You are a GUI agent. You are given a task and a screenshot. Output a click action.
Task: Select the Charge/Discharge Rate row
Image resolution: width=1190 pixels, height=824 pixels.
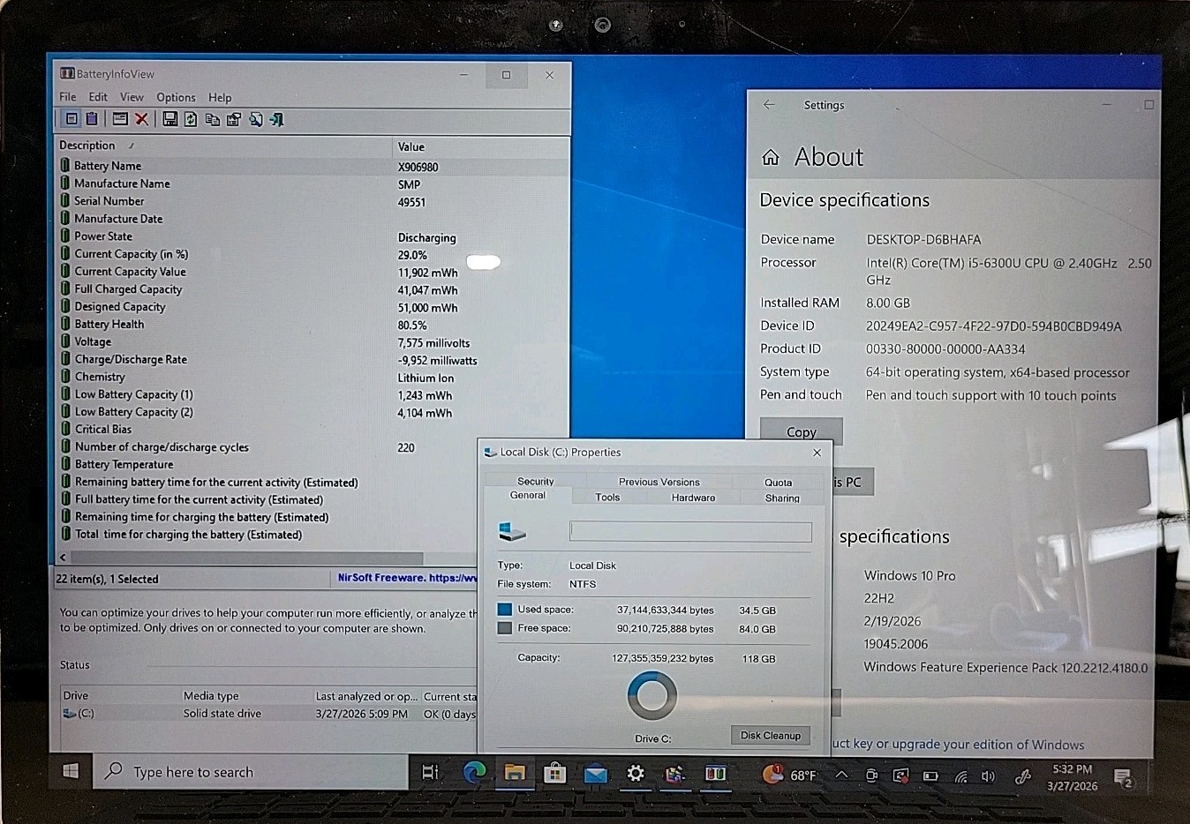click(313, 360)
